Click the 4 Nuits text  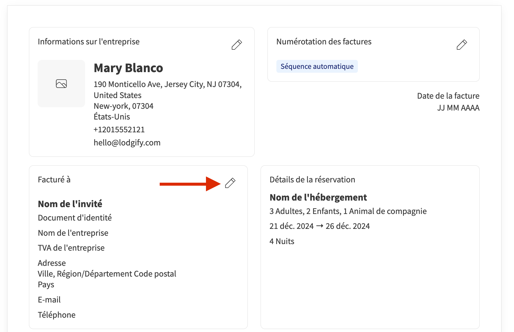[x=282, y=241]
